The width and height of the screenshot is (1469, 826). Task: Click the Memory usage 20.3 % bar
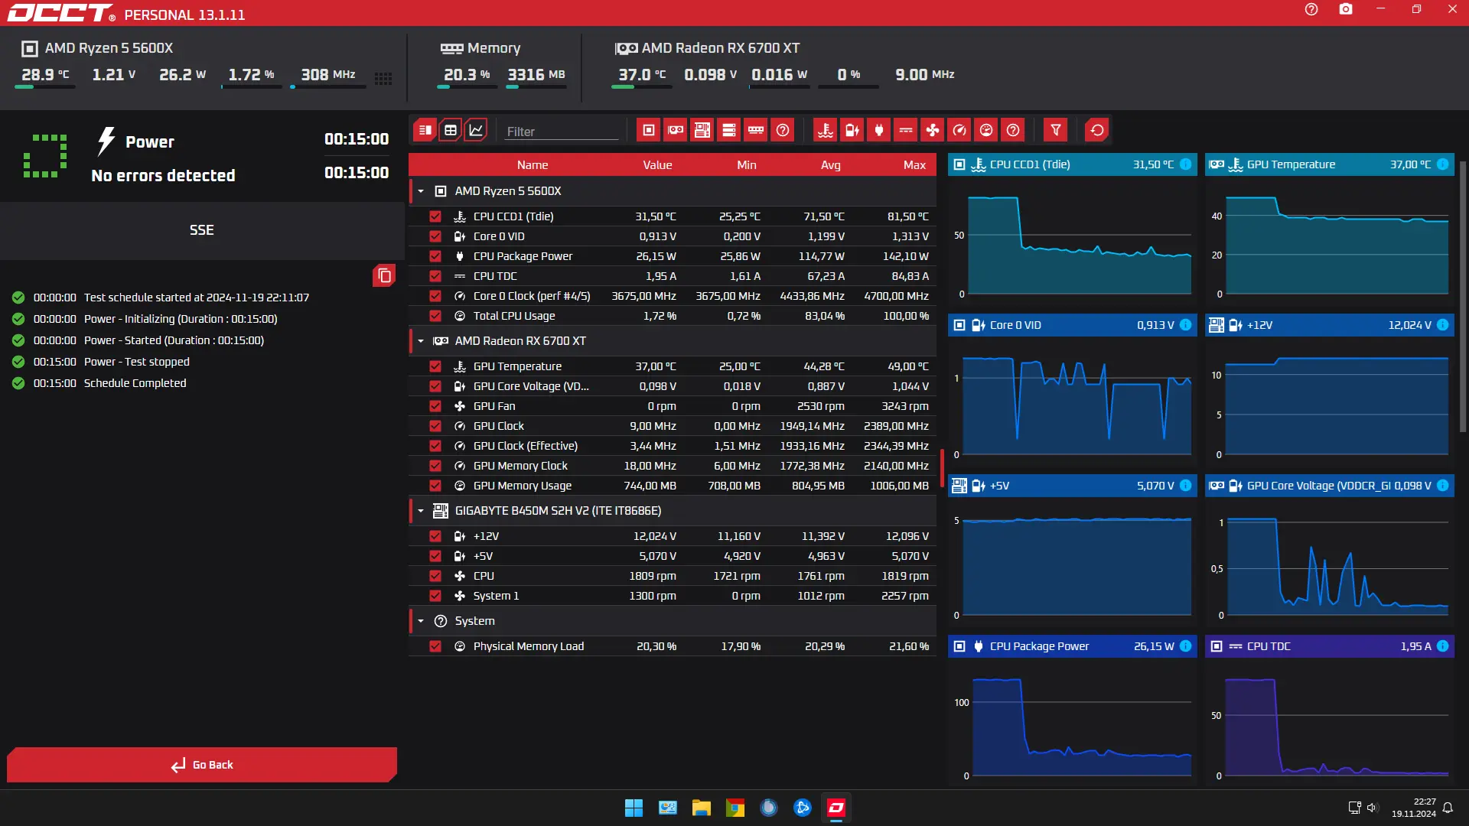click(x=467, y=87)
